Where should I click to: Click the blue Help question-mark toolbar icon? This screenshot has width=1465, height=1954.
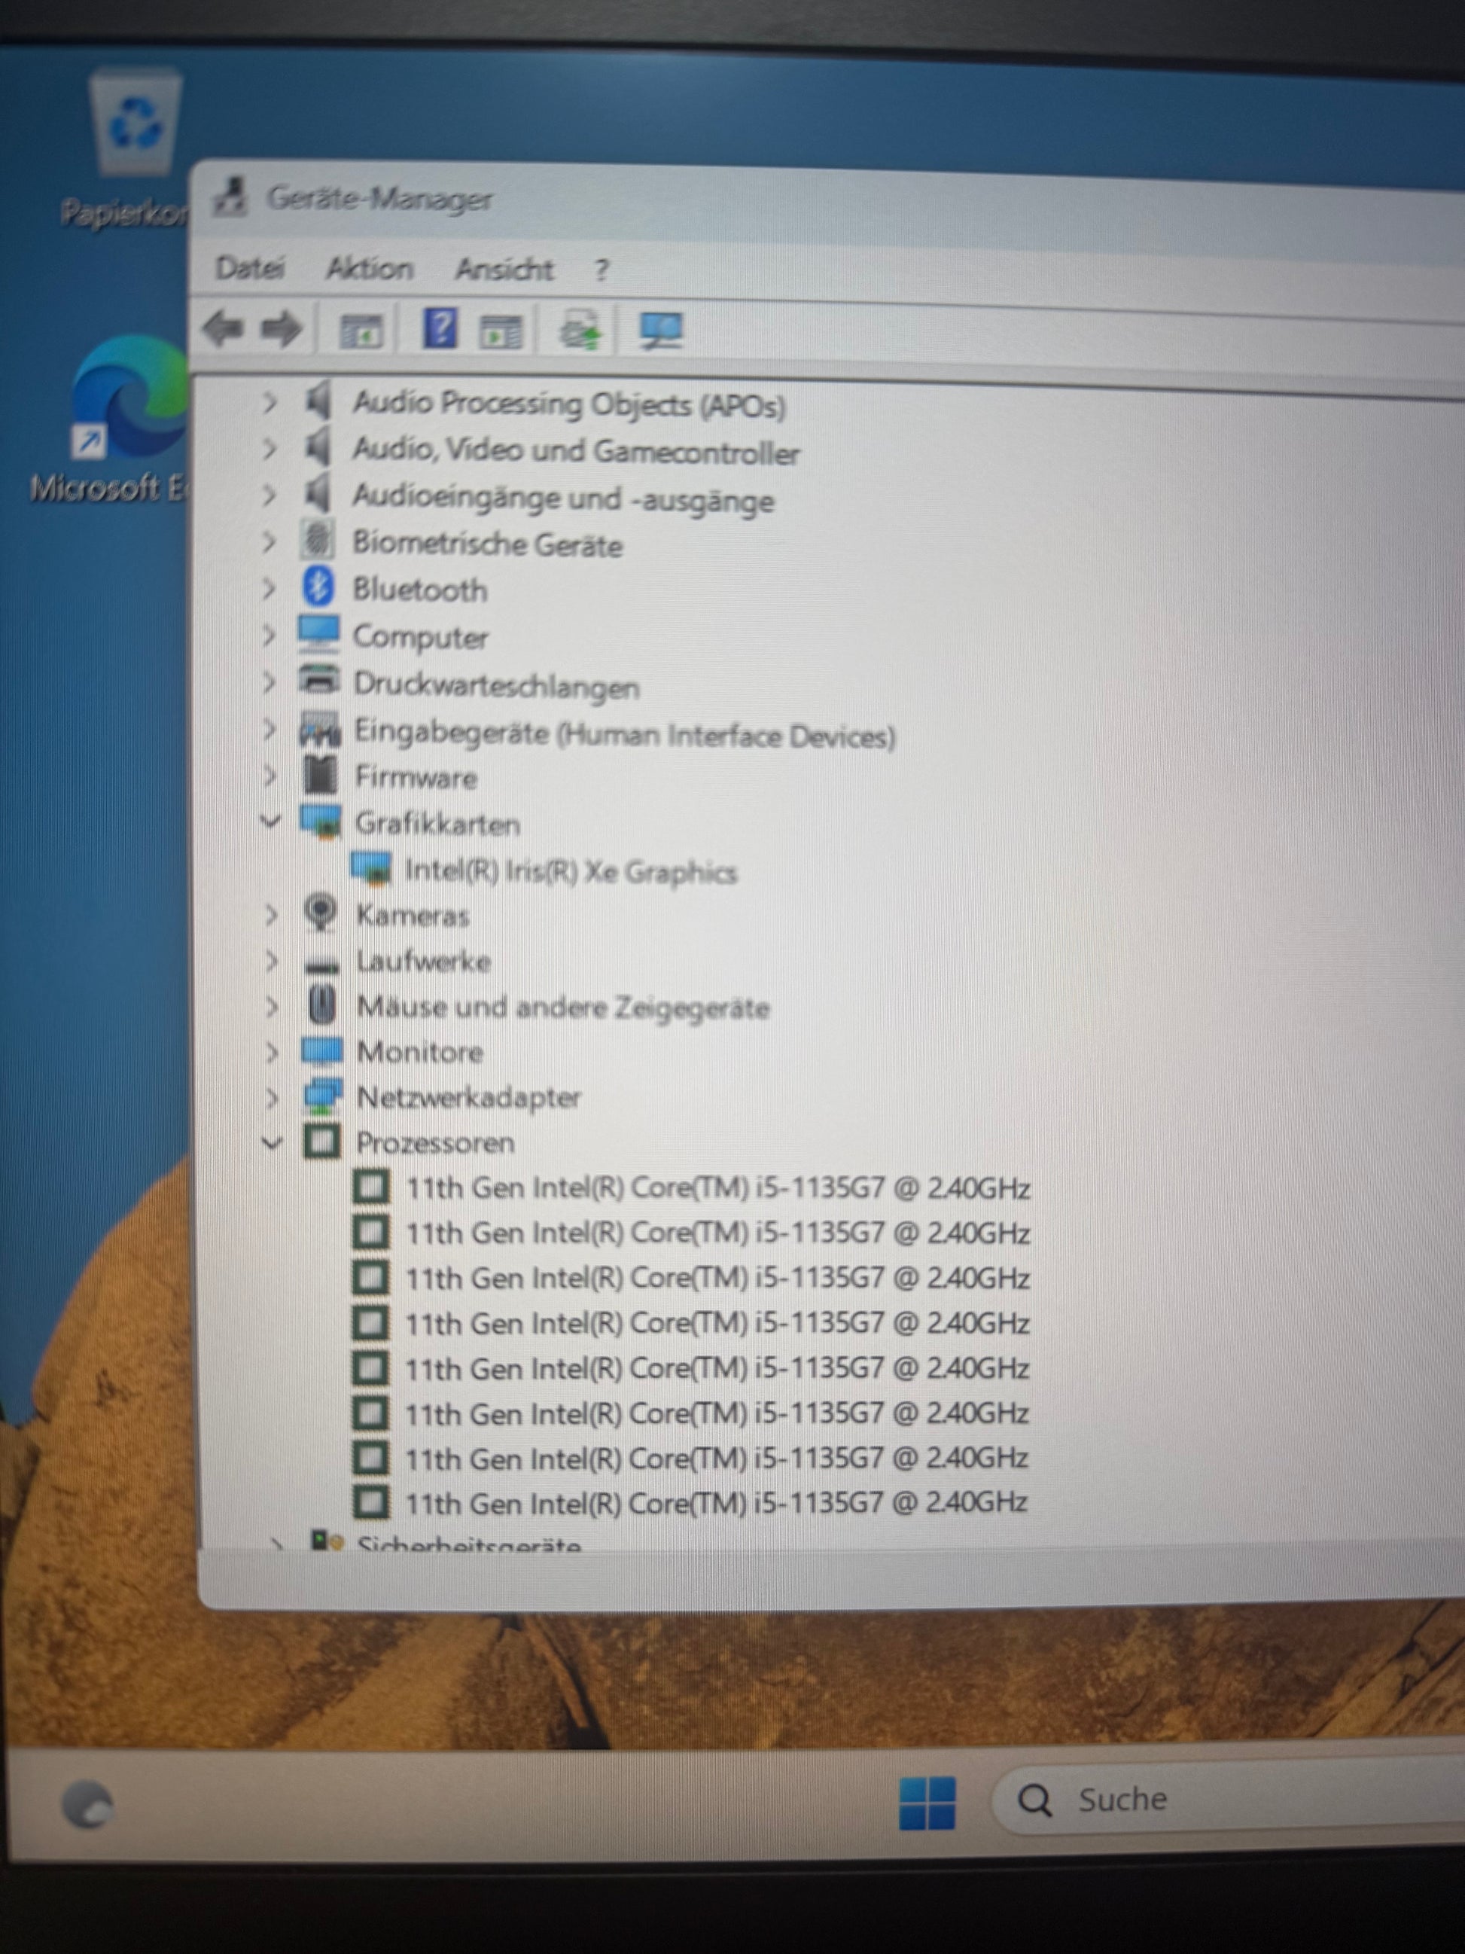tap(440, 328)
